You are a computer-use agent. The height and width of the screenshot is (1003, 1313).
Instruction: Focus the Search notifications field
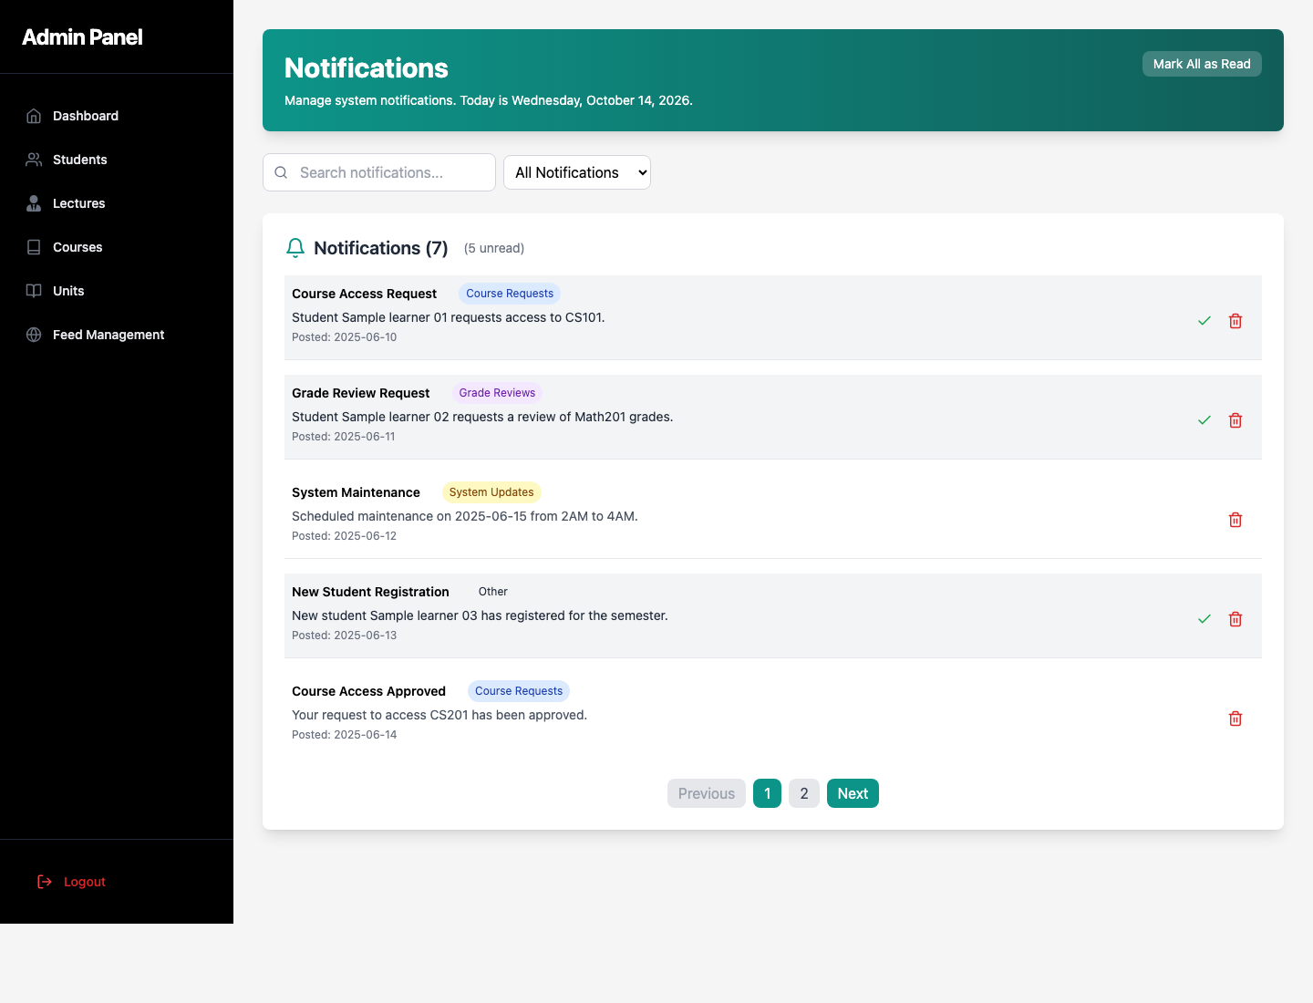tap(379, 172)
